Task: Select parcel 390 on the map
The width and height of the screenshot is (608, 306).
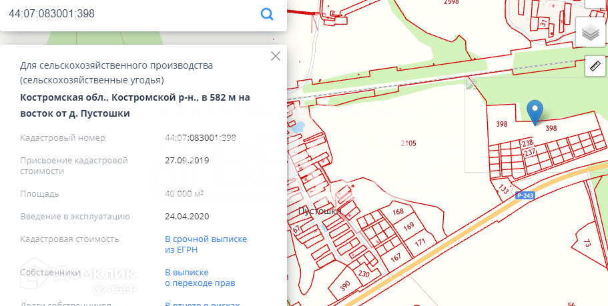Action: (345, 285)
